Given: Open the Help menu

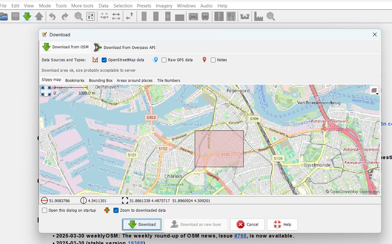Looking at the screenshot, I should pyautogui.click(x=222, y=6).
